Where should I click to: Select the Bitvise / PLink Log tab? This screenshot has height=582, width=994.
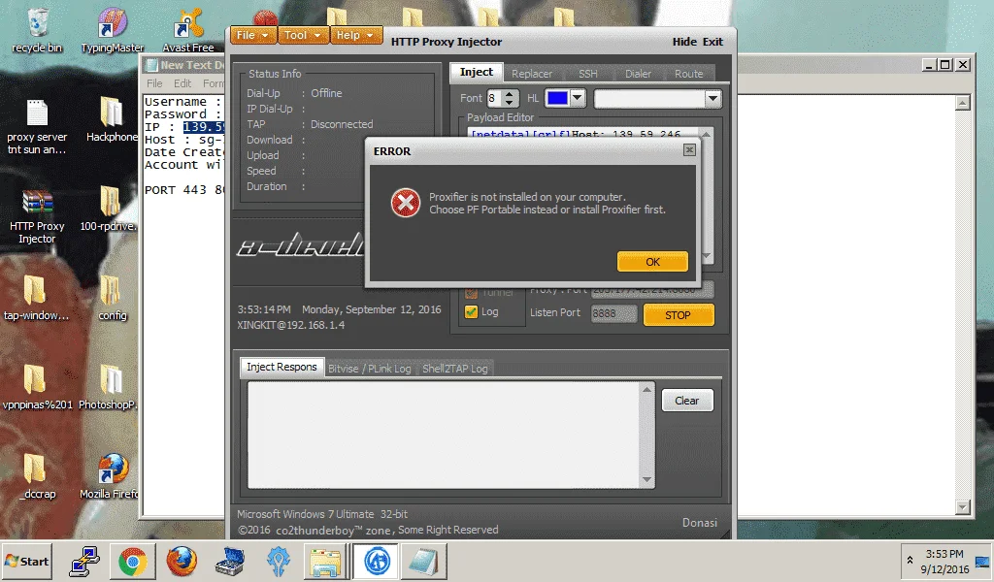tap(370, 369)
